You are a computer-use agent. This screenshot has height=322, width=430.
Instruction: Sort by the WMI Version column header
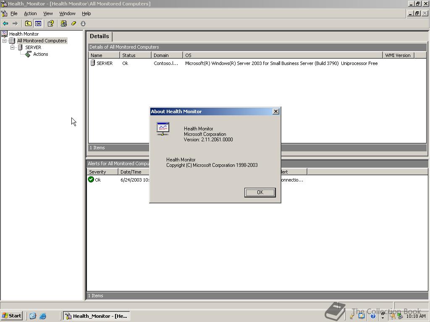pyautogui.click(x=399, y=55)
